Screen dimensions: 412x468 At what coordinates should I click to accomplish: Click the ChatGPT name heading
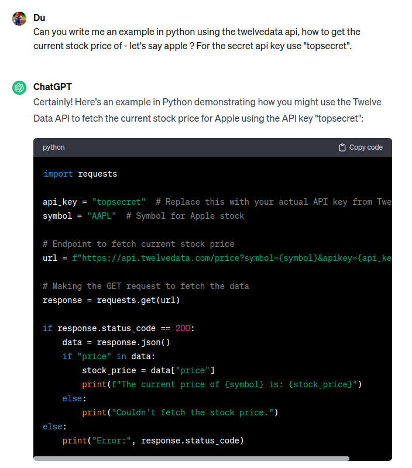(53, 87)
